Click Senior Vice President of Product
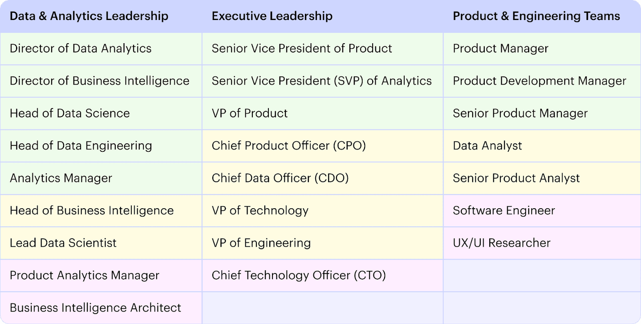 coord(302,49)
